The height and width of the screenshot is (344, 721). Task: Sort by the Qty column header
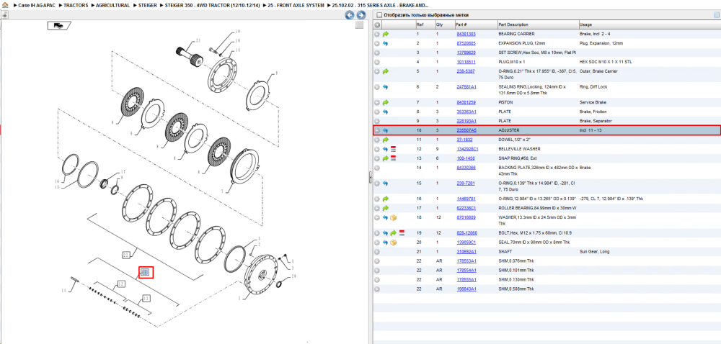439,24
